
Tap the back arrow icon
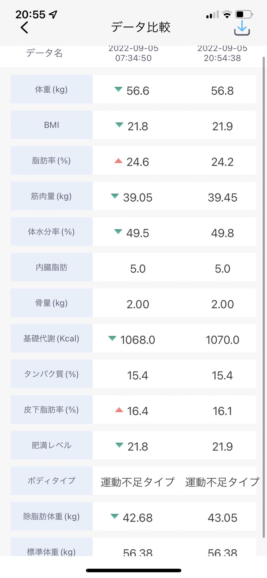click(x=24, y=27)
